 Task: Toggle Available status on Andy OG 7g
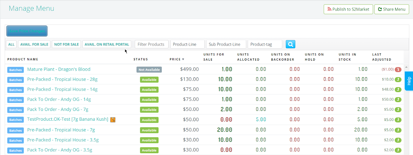pyautogui.click(x=149, y=110)
